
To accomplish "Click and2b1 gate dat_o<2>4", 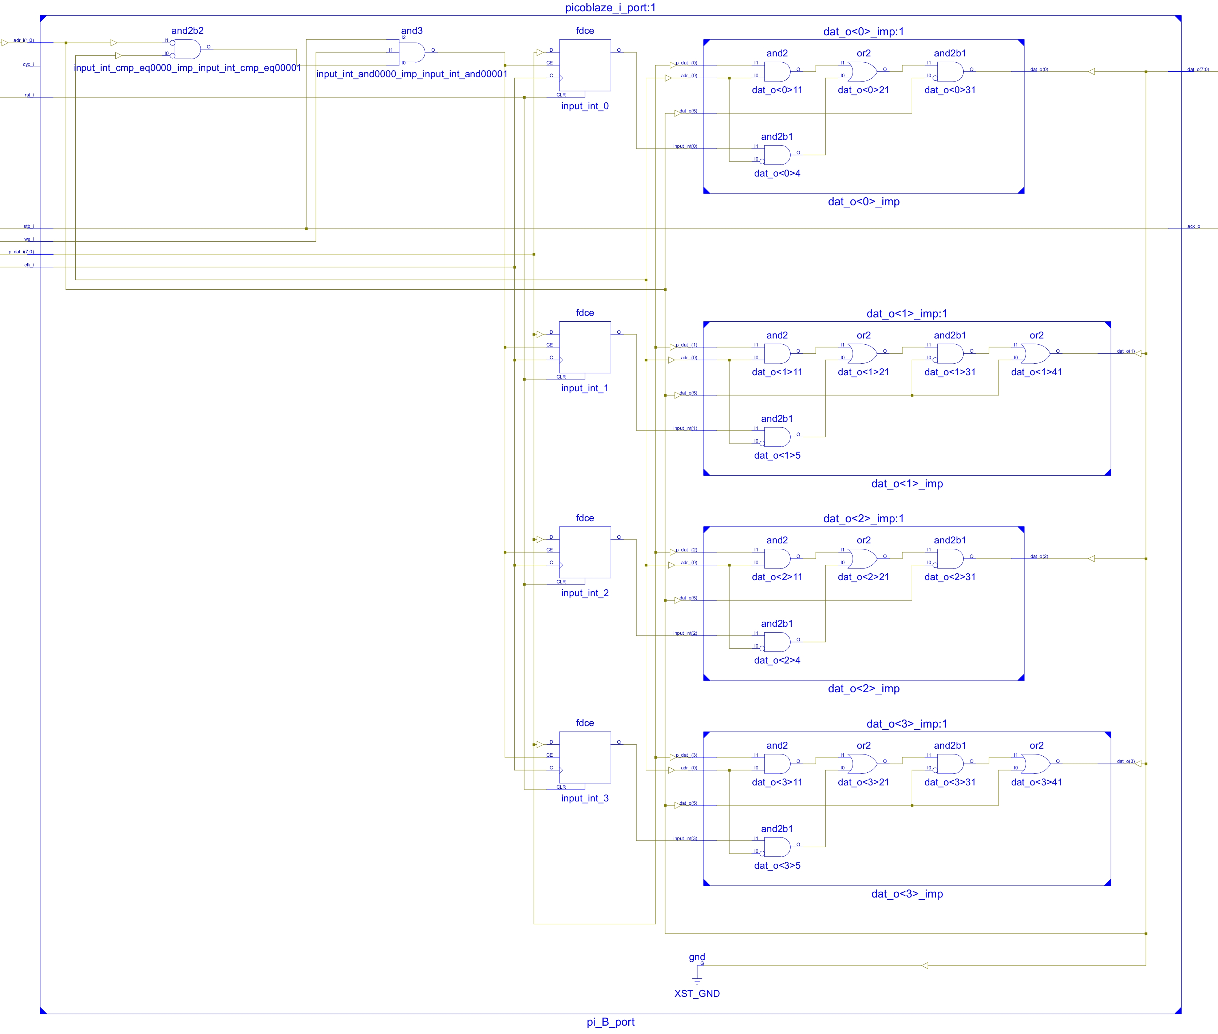I will click(x=777, y=642).
